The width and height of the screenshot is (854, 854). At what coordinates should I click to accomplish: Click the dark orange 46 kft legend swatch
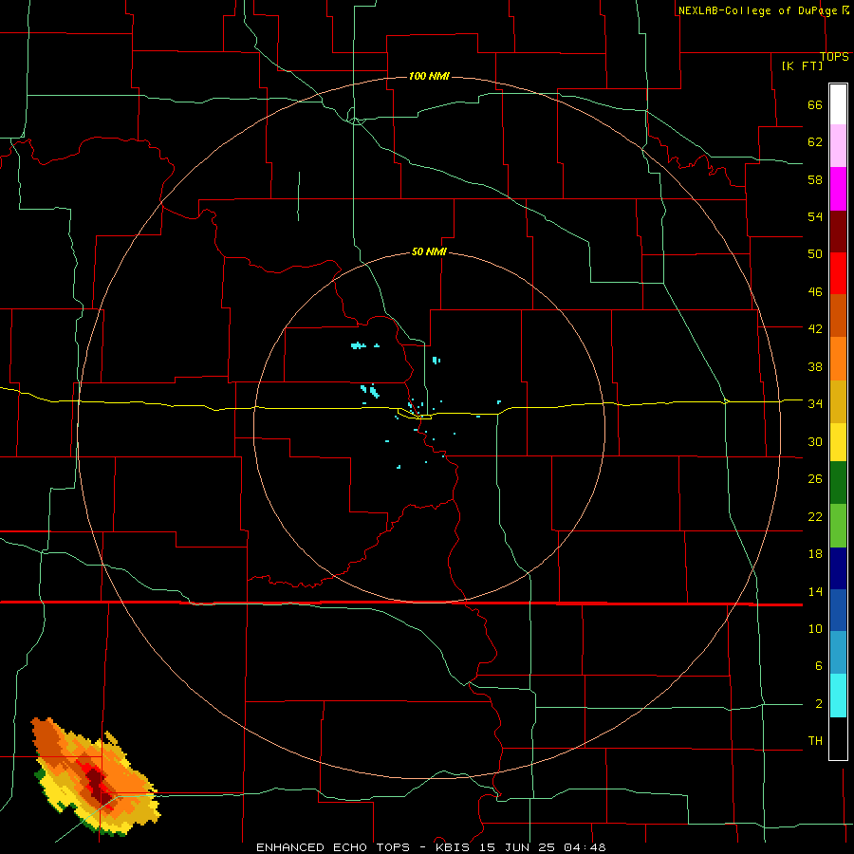[x=838, y=315]
